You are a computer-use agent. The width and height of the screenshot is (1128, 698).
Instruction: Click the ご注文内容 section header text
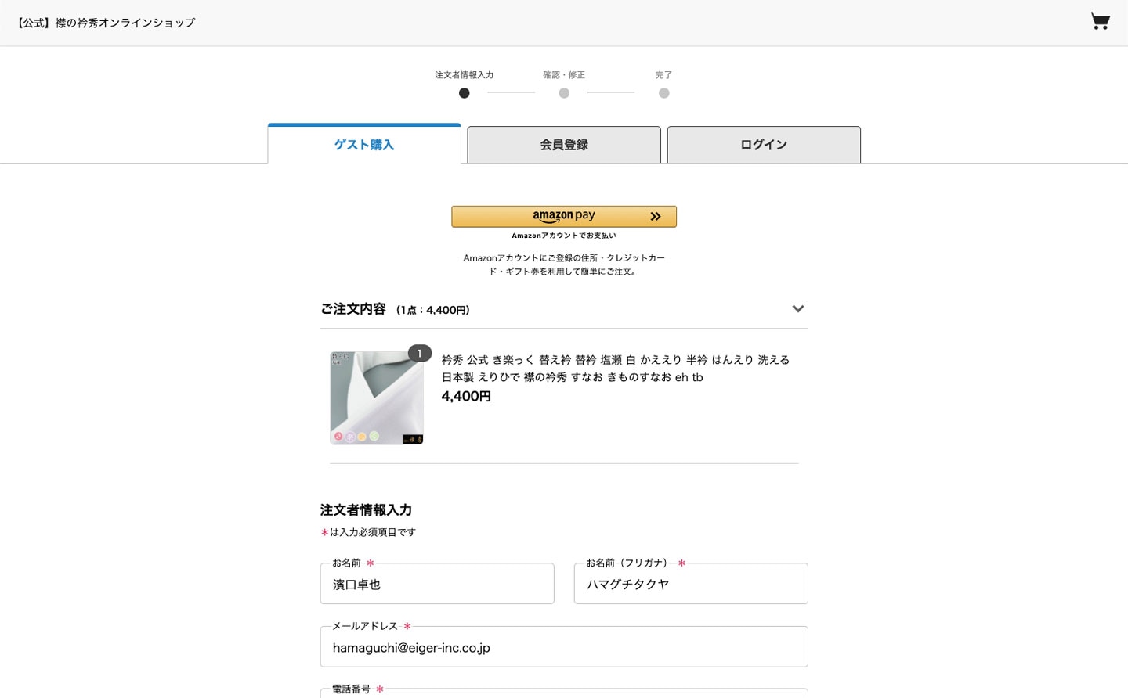tap(353, 309)
